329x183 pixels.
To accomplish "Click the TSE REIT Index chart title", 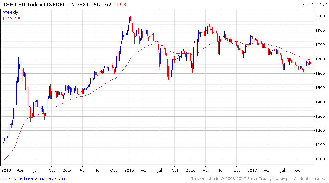I will click(46, 4).
